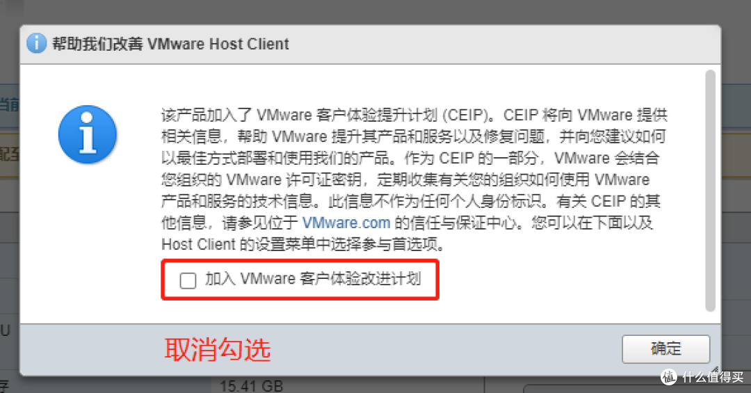Click the dialog's vertical scrollbar
The width and height of the screenshot is (751, 393).
pyautogui.click(x=710, y=191)
